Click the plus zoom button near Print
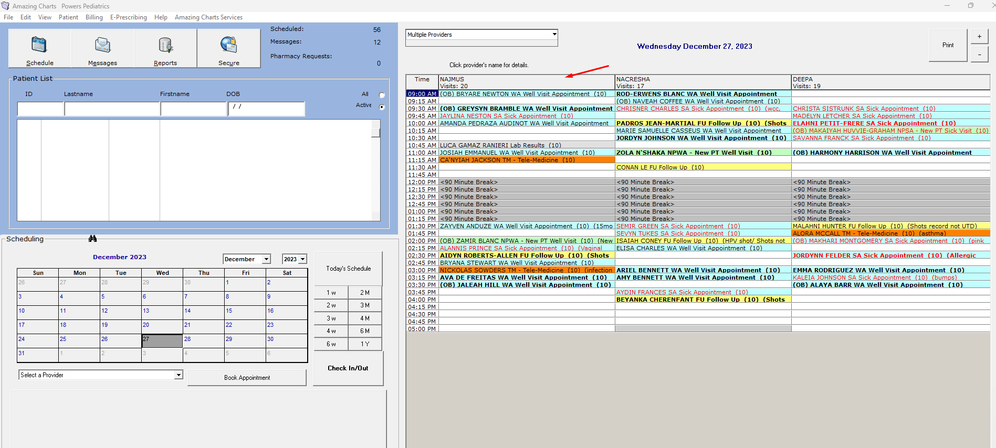The image size is (996, 448). coord(979,37)
